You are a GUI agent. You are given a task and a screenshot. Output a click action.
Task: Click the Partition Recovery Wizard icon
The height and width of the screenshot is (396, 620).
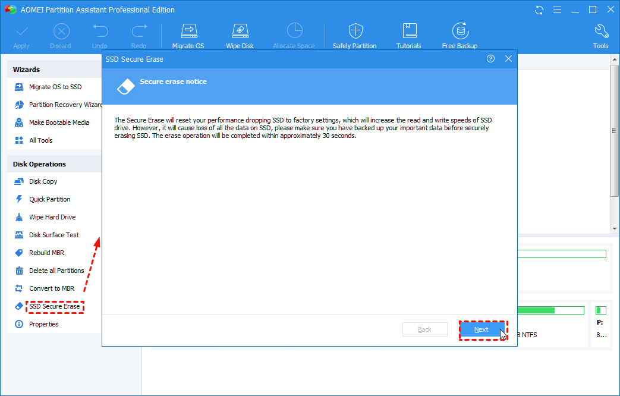[19, 105]
